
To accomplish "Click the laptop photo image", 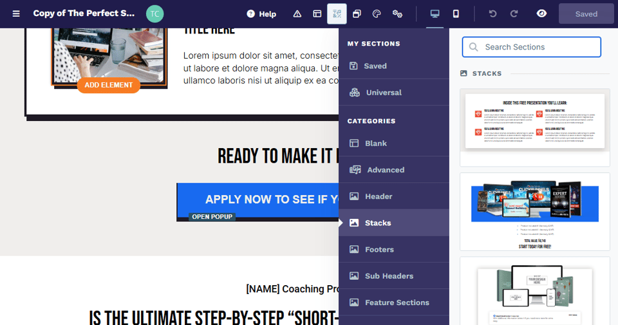I will 109,55.
